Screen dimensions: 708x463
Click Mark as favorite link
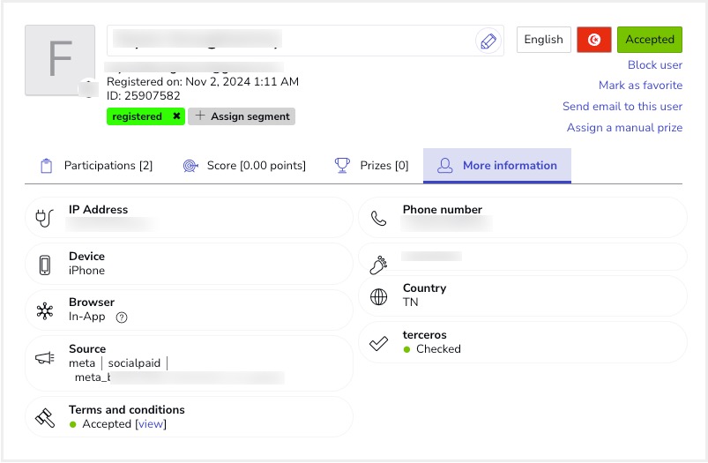pyautogui.click(x=640, y=85)
